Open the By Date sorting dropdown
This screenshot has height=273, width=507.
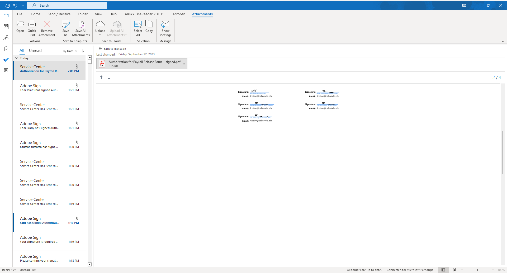tap(69, 51)
